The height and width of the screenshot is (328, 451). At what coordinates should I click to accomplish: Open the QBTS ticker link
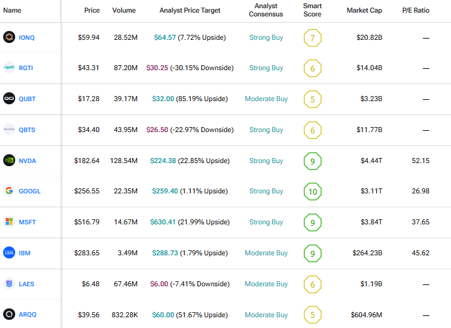click(28, 130)
